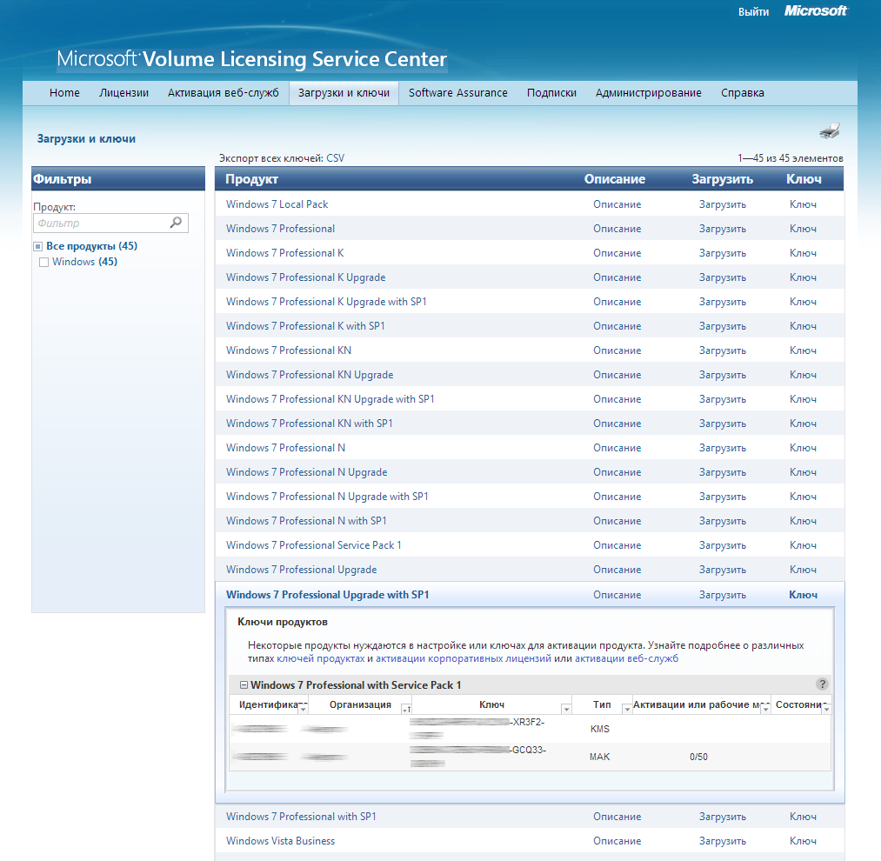
Task: Open the Ключ column filter dropdown in the keys table
Action: coord(566,710)
